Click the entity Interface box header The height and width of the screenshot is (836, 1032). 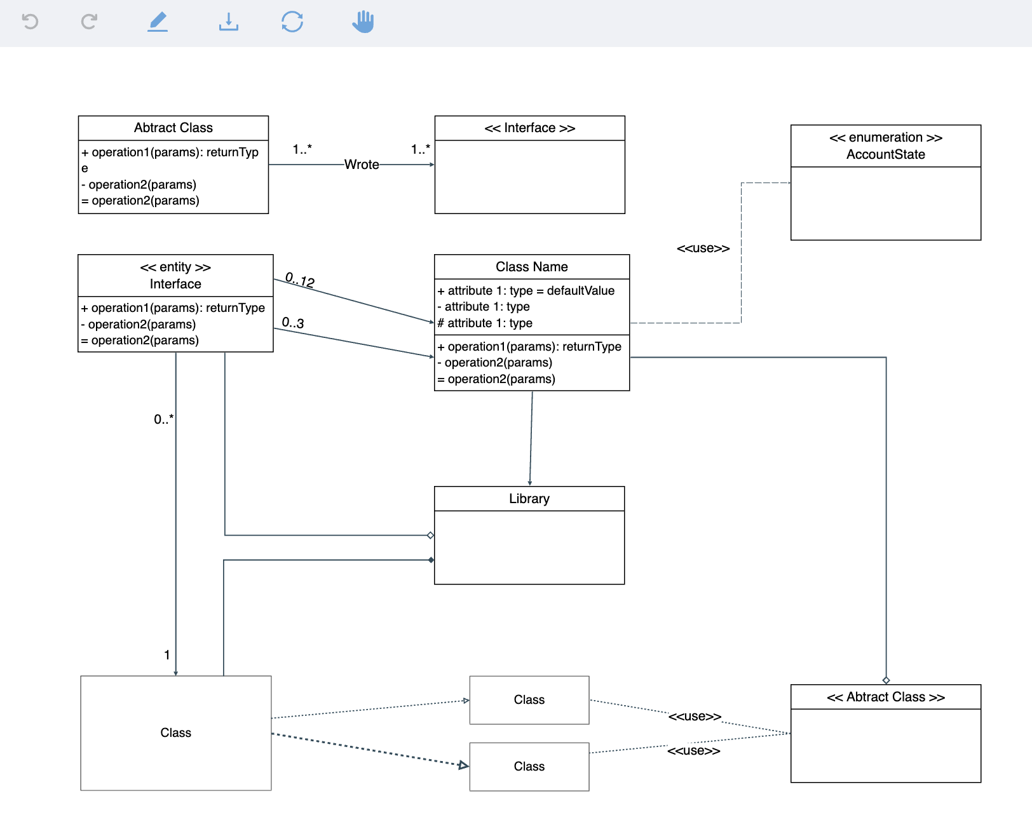point(175,276)
